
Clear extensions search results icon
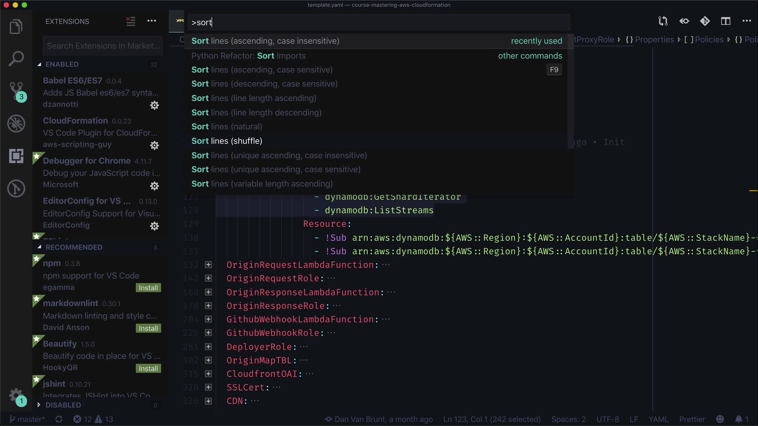coord(131,21)
